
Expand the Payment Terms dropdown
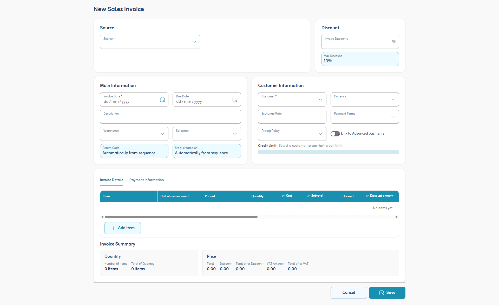pyautogui.click(x=365, y=117)
